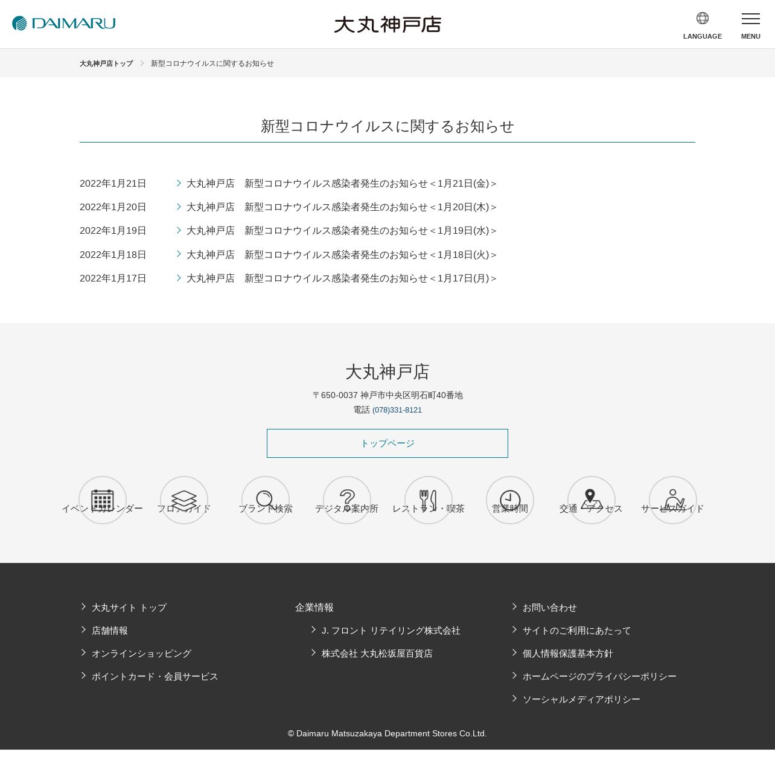The width and height of the screenshot is (775, 778).
Task: Open お問い合わせ footer link
Action: pos(550,608)
